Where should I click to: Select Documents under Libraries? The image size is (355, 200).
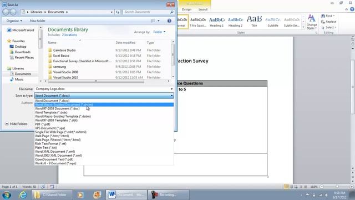click(x=21, y=74)
